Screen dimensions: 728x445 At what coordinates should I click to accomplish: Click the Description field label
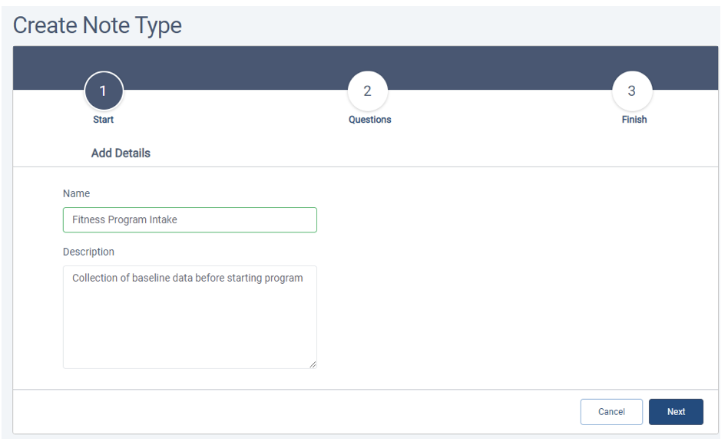(88, 252)
